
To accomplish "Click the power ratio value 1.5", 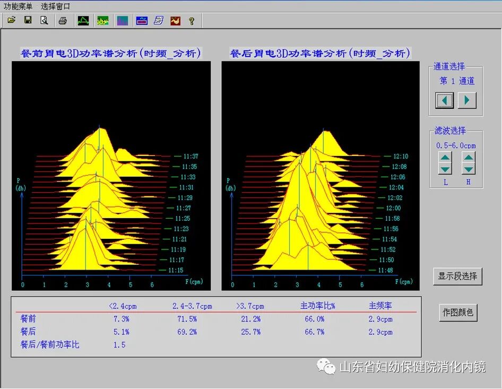I will click(x=119, y=345).
